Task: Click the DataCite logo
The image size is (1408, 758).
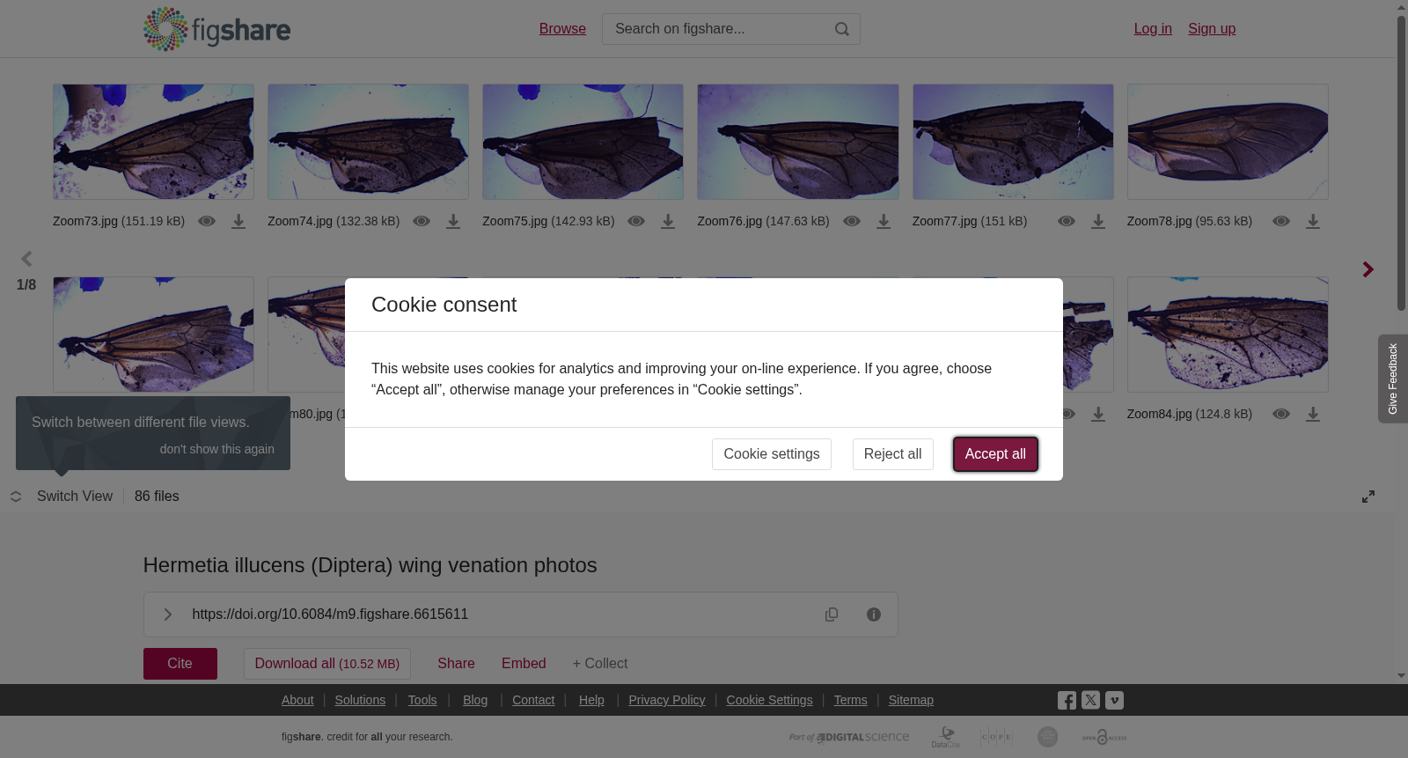Action: tap(946, 737)
